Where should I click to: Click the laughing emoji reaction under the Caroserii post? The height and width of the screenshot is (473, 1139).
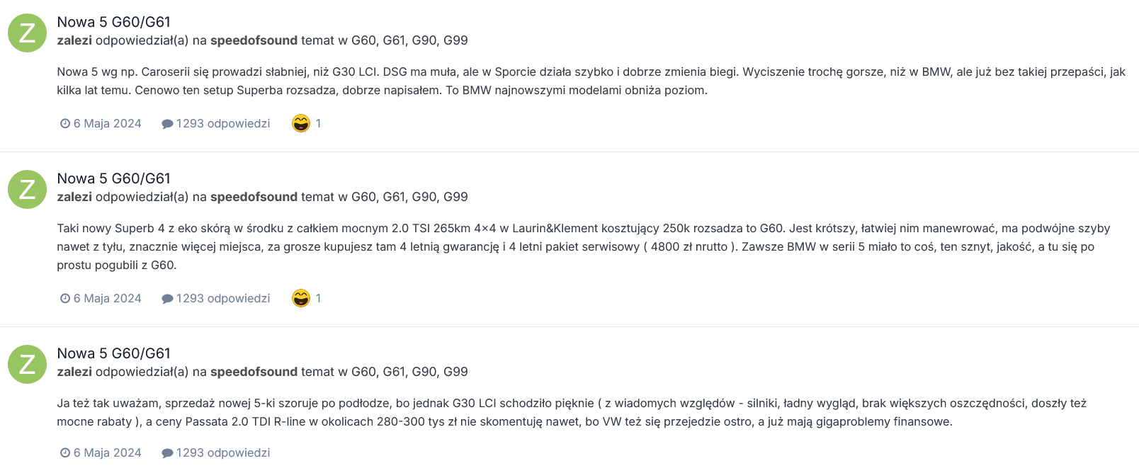[301, 123]
